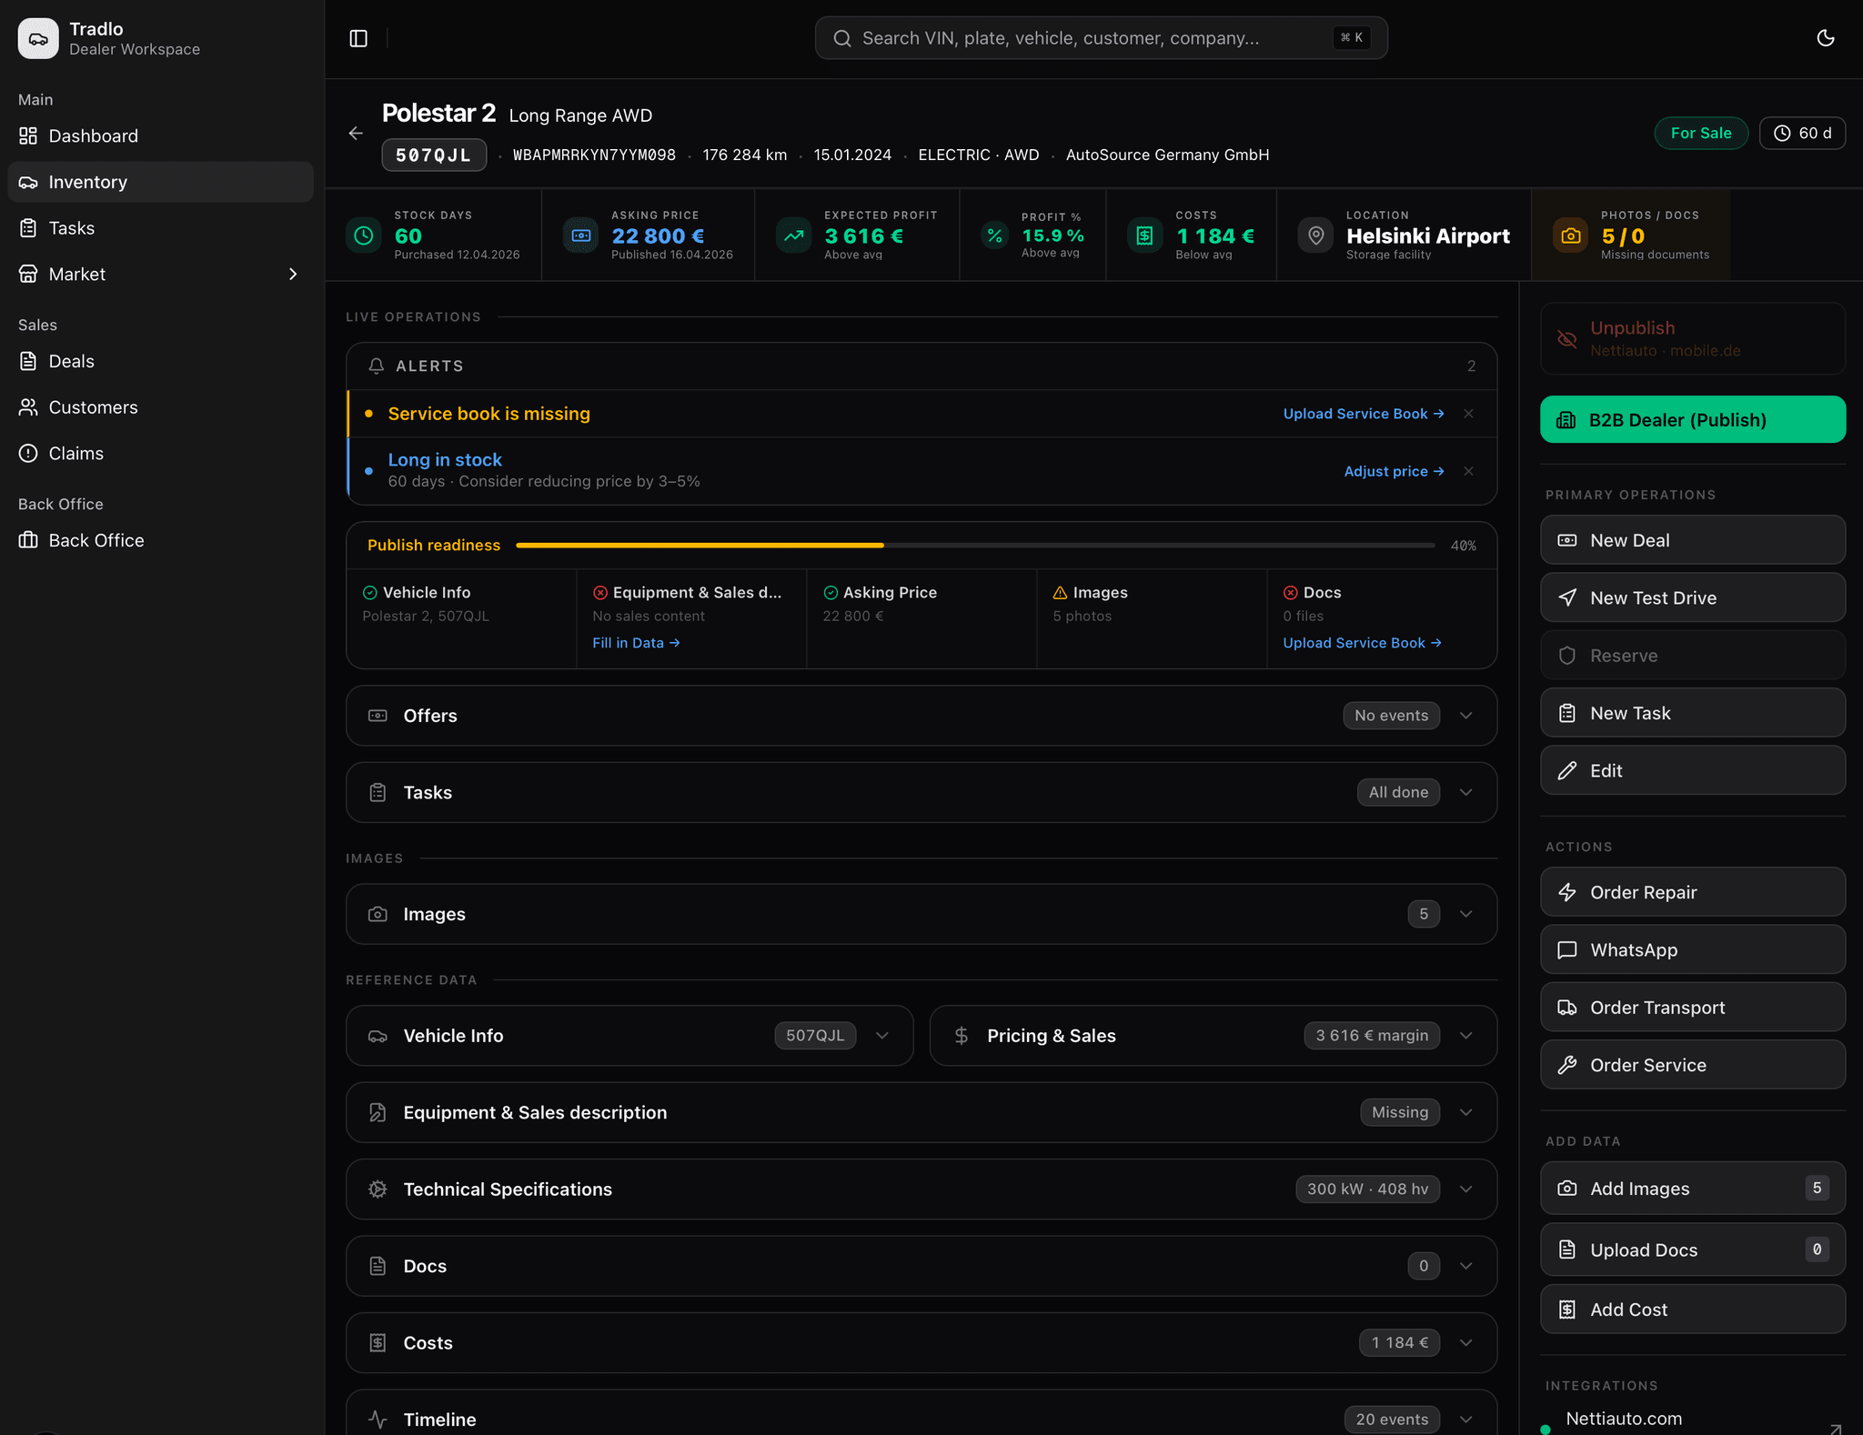The image size is (1863, 1435).
Task: Start a New Test Drive
Action: tap(1693, 597)
